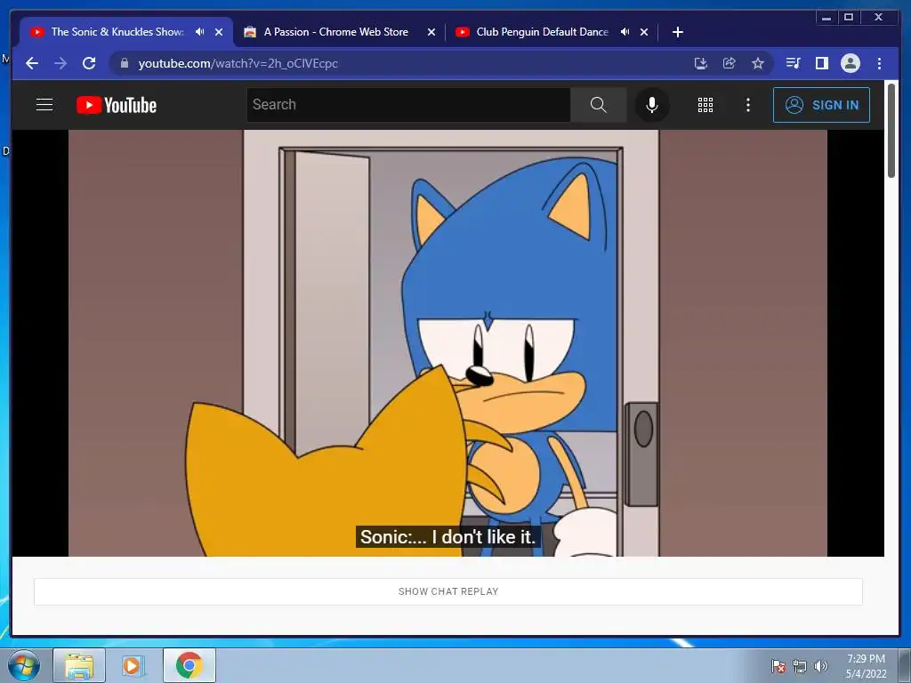The height and width of the screenshot is (683, 911).
Task: Open YouTube settings three-dot menu
Action: pos(747,105)
